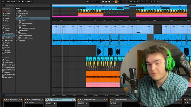Click the Add Folder... link
Screen dimensions: 191x107
tap(9, 77)
